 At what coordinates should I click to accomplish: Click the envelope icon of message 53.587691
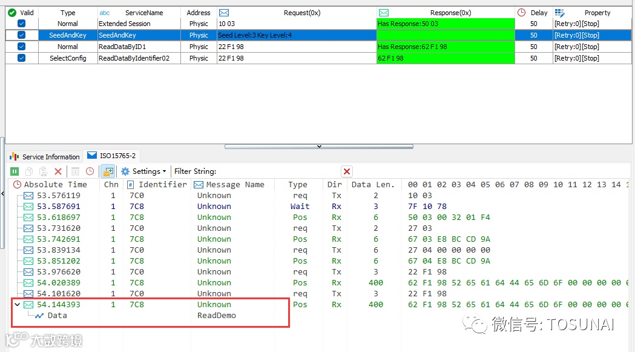coord(28,207)
